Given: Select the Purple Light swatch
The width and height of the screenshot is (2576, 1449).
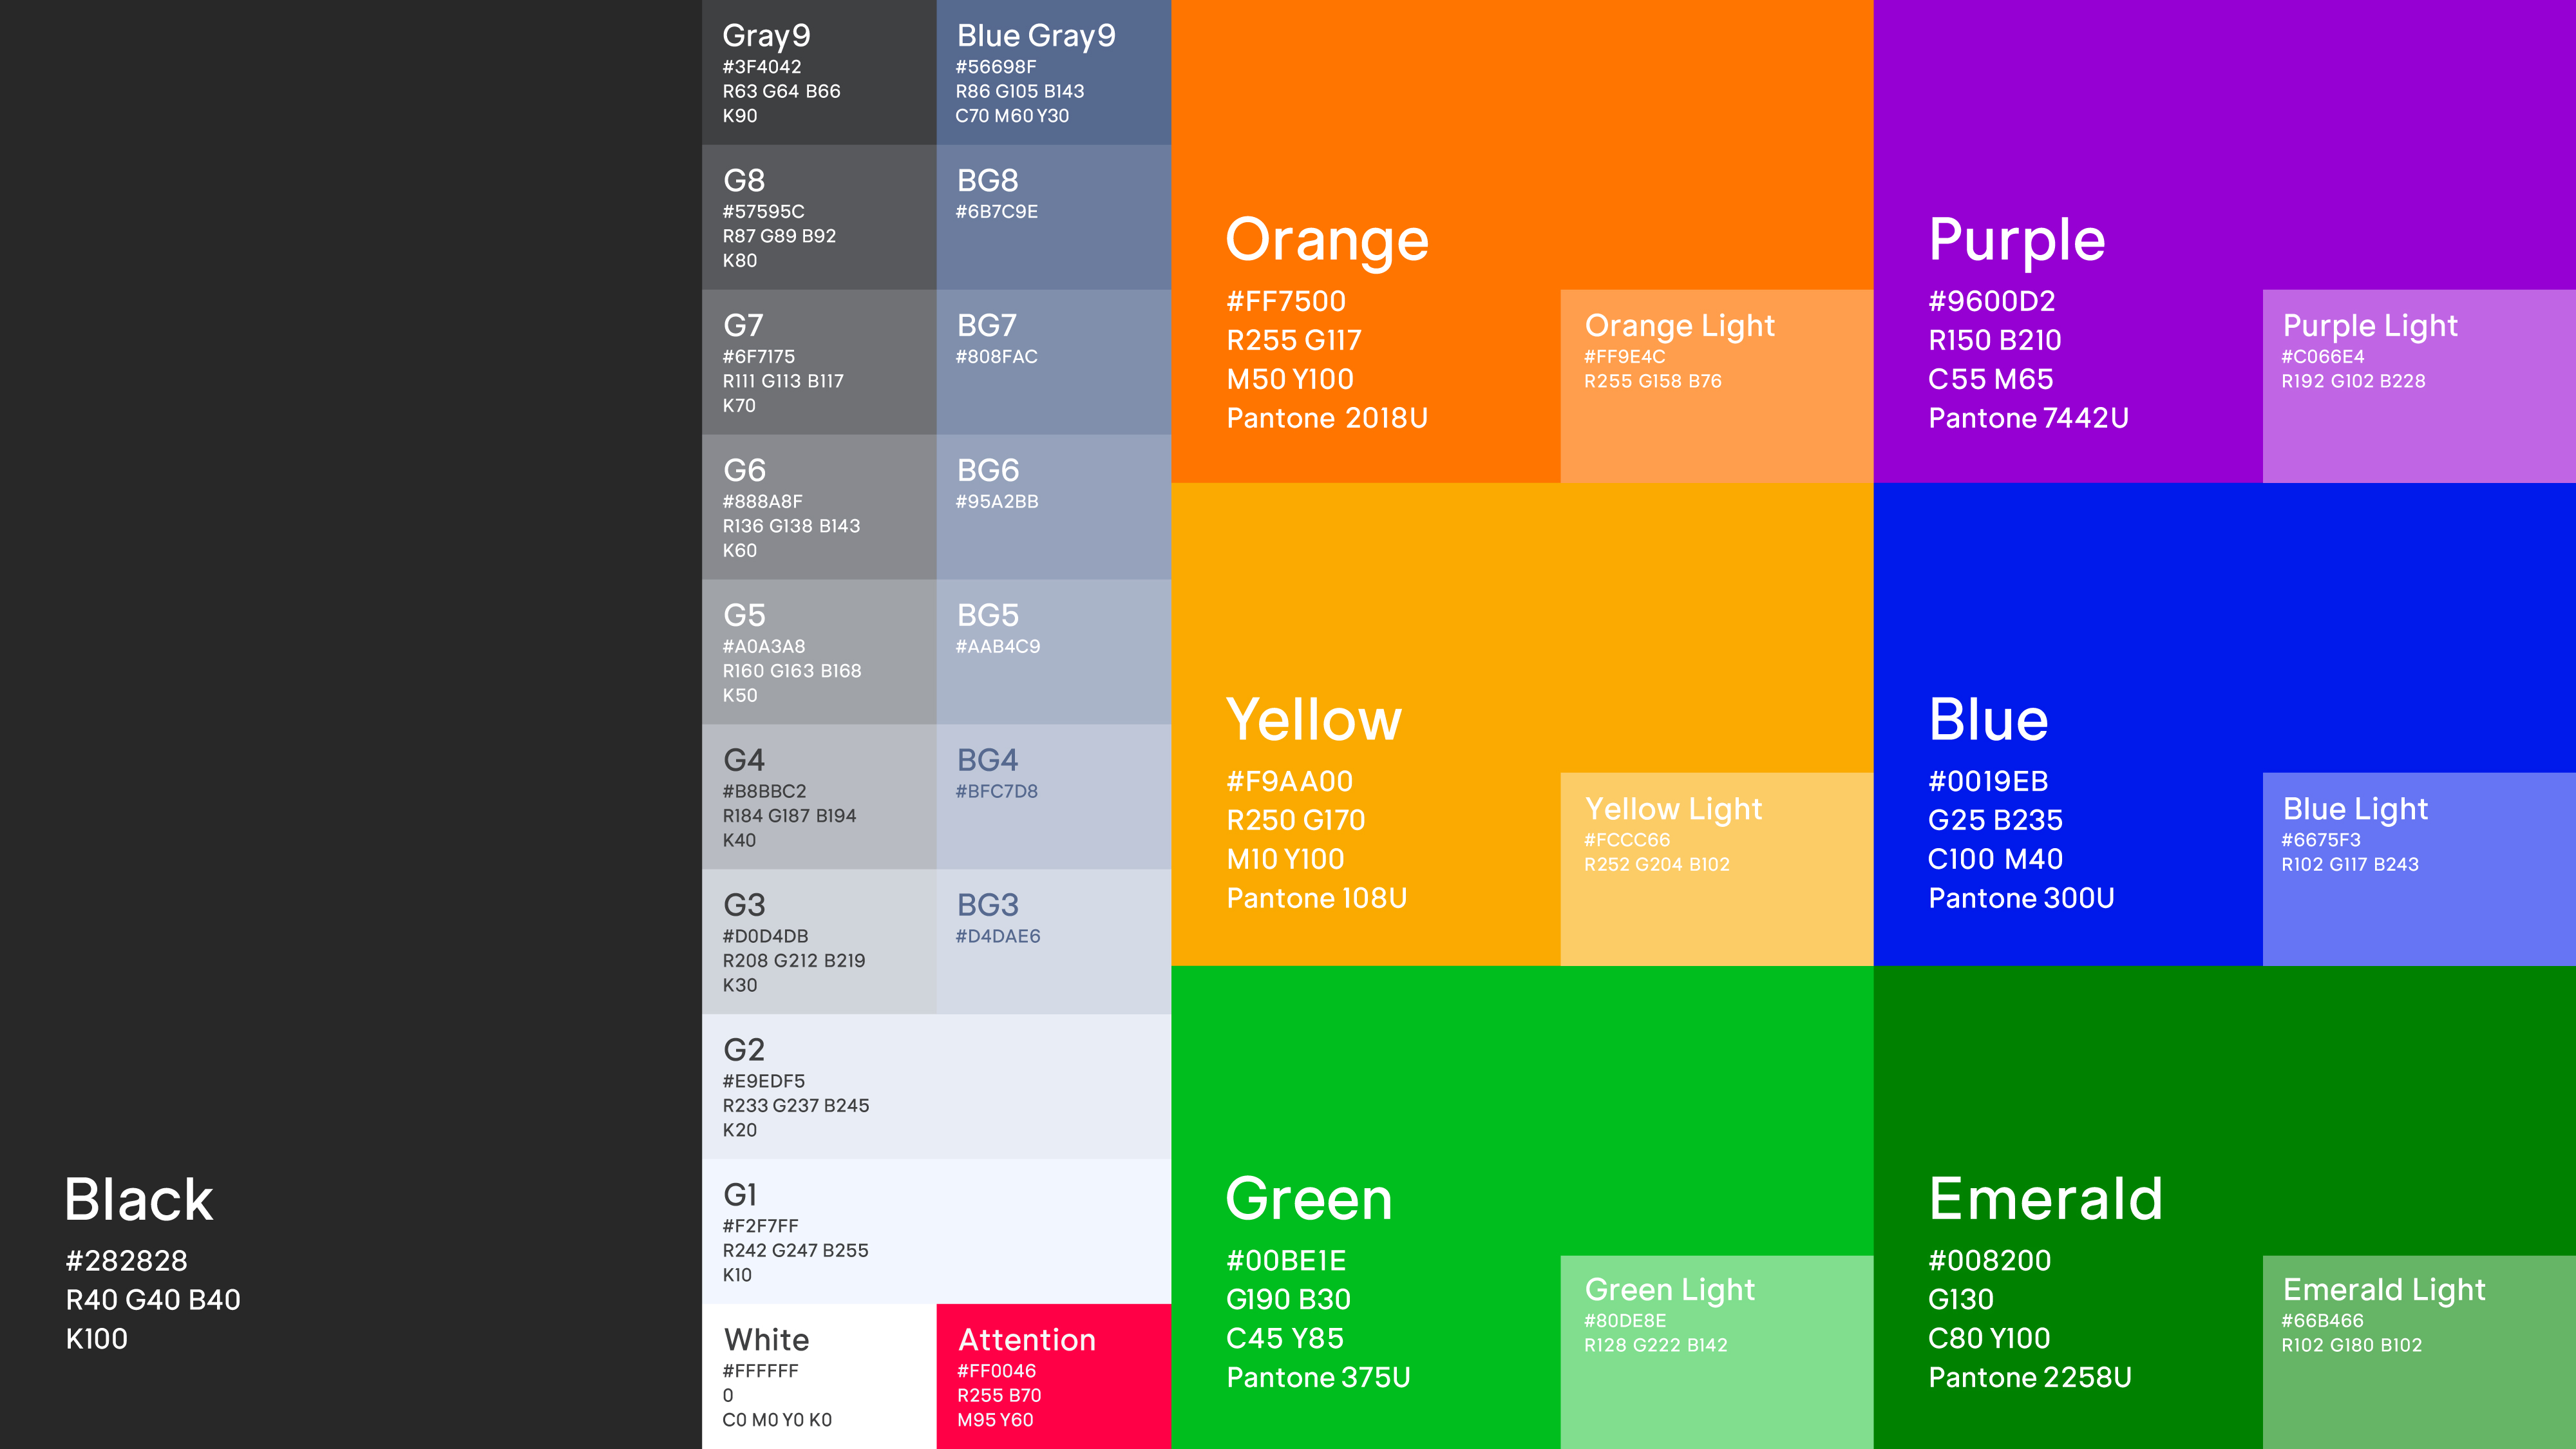Looking at the screenshot, I should (x=2418, y=386).
